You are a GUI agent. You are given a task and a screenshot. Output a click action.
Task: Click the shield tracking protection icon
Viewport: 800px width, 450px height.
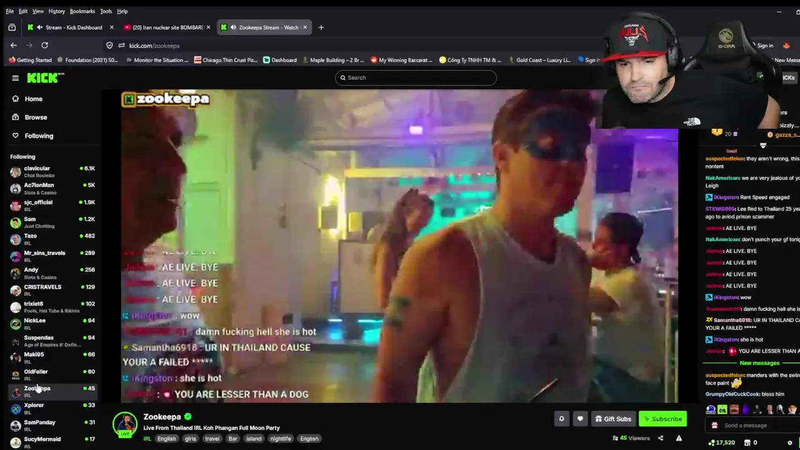109,45
